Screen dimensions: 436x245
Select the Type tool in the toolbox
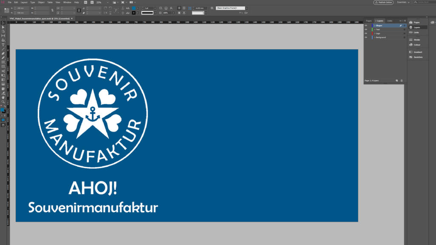[3, 45]
